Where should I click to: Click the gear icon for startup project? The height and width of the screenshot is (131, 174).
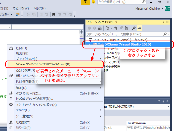click(11, 105)
